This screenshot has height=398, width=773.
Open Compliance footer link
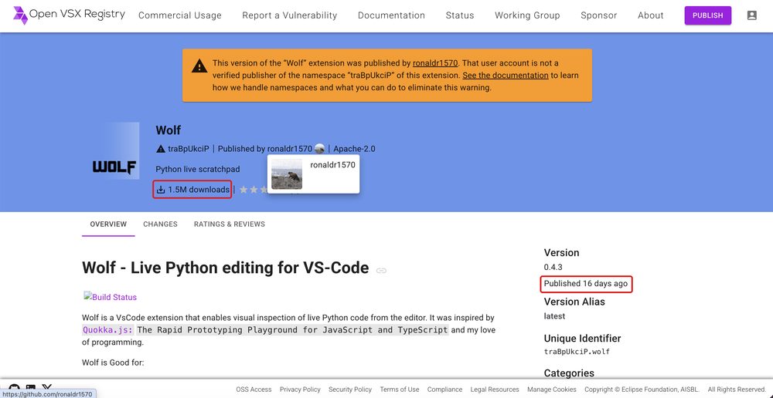[444, 390]
